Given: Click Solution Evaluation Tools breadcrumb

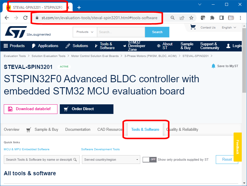Looking at the screenshot, I should [x=48, y=56].
